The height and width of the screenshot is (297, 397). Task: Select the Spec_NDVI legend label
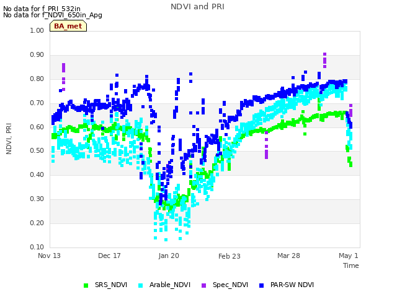click(x=230, y=285)
